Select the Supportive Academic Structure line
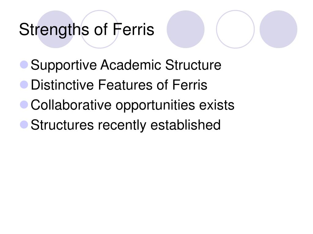 (126, 65)
